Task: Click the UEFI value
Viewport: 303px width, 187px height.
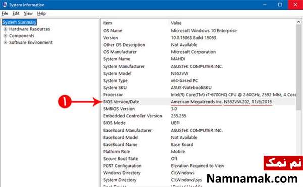Action: tap(175, 123)
